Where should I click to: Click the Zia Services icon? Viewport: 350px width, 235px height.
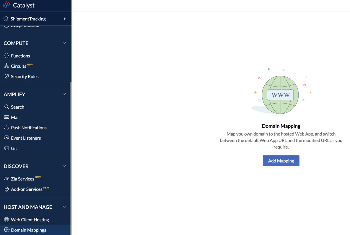click(7, 178)
